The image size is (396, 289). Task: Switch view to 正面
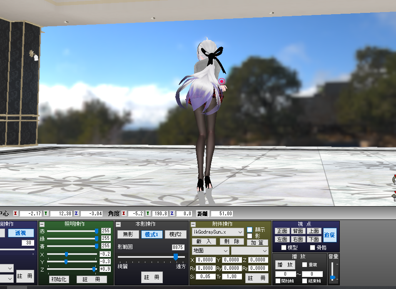[282, 231]
